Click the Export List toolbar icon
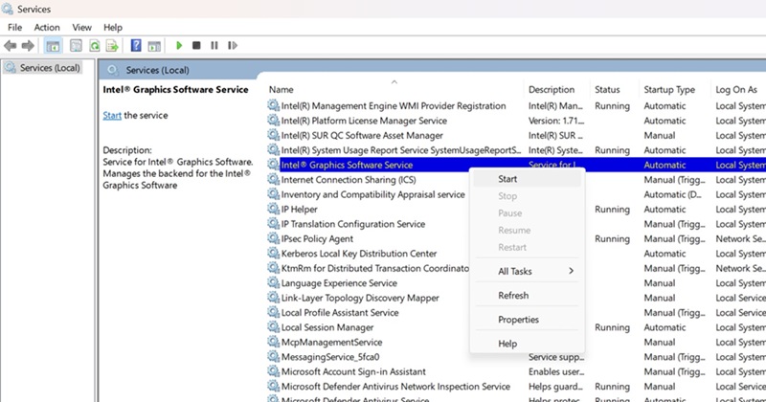 tap(113, 45)
